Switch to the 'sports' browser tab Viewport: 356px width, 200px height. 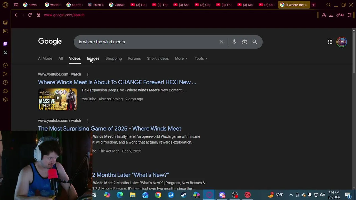point(75,5)
